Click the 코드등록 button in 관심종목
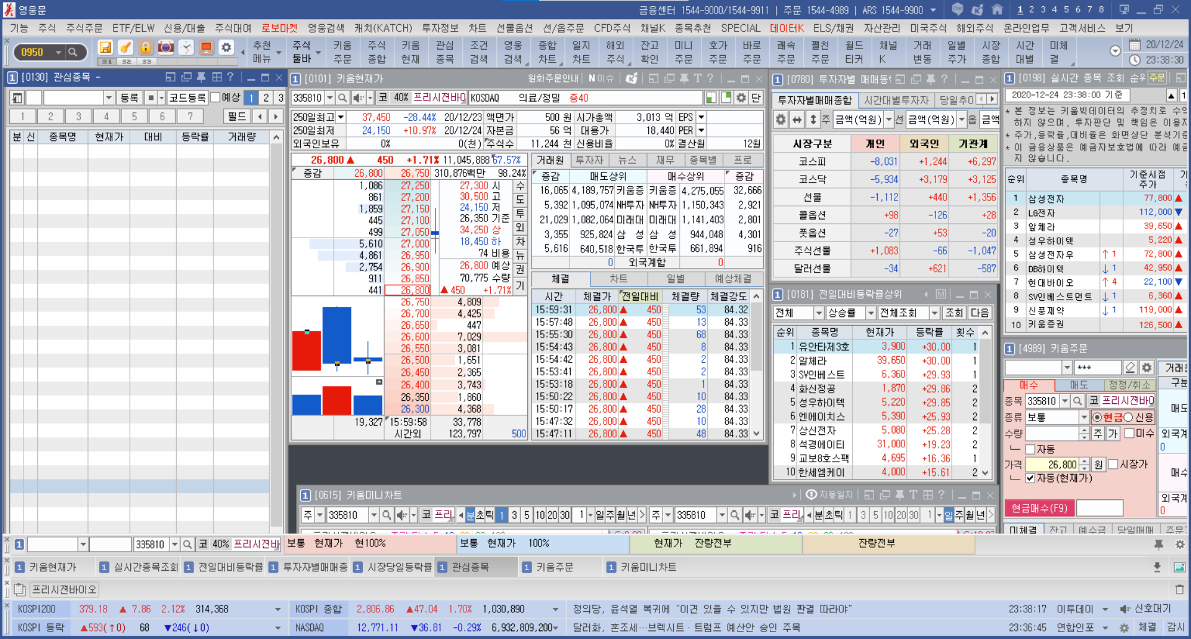Viewport: 1191px width, 639px height. click(x=187, y=98)
